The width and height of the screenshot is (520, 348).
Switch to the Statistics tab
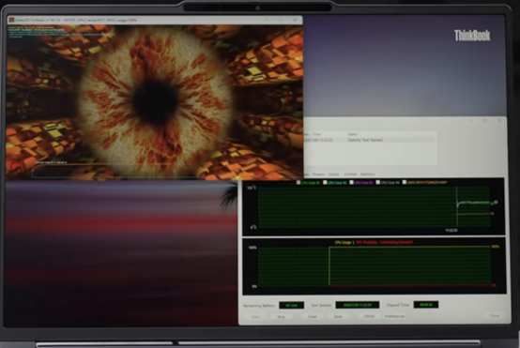click(x=367, y=174)
